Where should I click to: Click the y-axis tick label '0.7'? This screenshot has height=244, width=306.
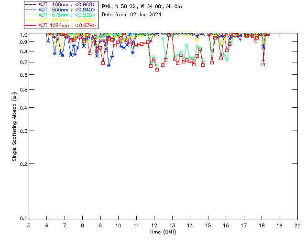[23, 62]
